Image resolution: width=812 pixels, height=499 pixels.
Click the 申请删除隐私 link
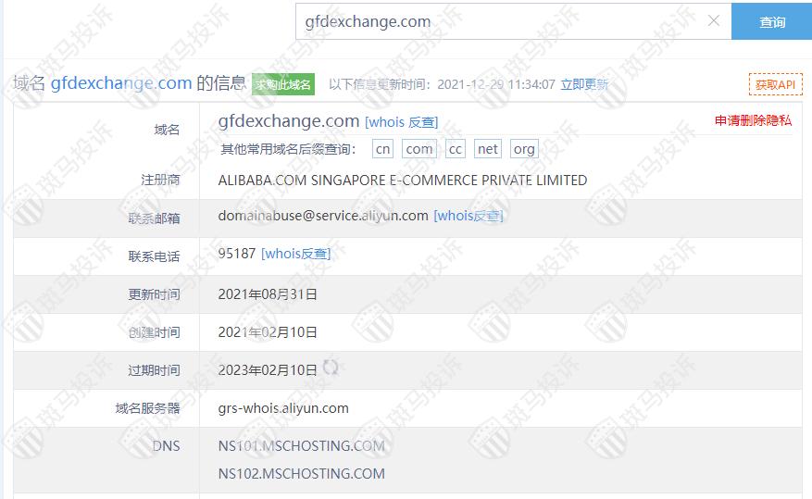click(753, 120)
